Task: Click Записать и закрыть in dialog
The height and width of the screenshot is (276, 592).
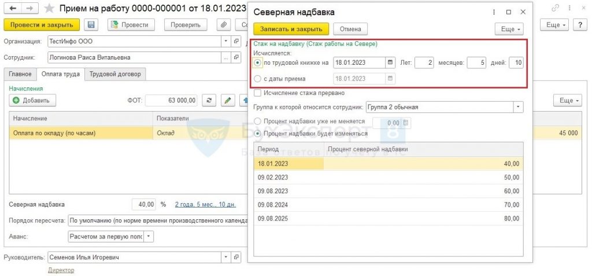Action: (x=291, y=29)
